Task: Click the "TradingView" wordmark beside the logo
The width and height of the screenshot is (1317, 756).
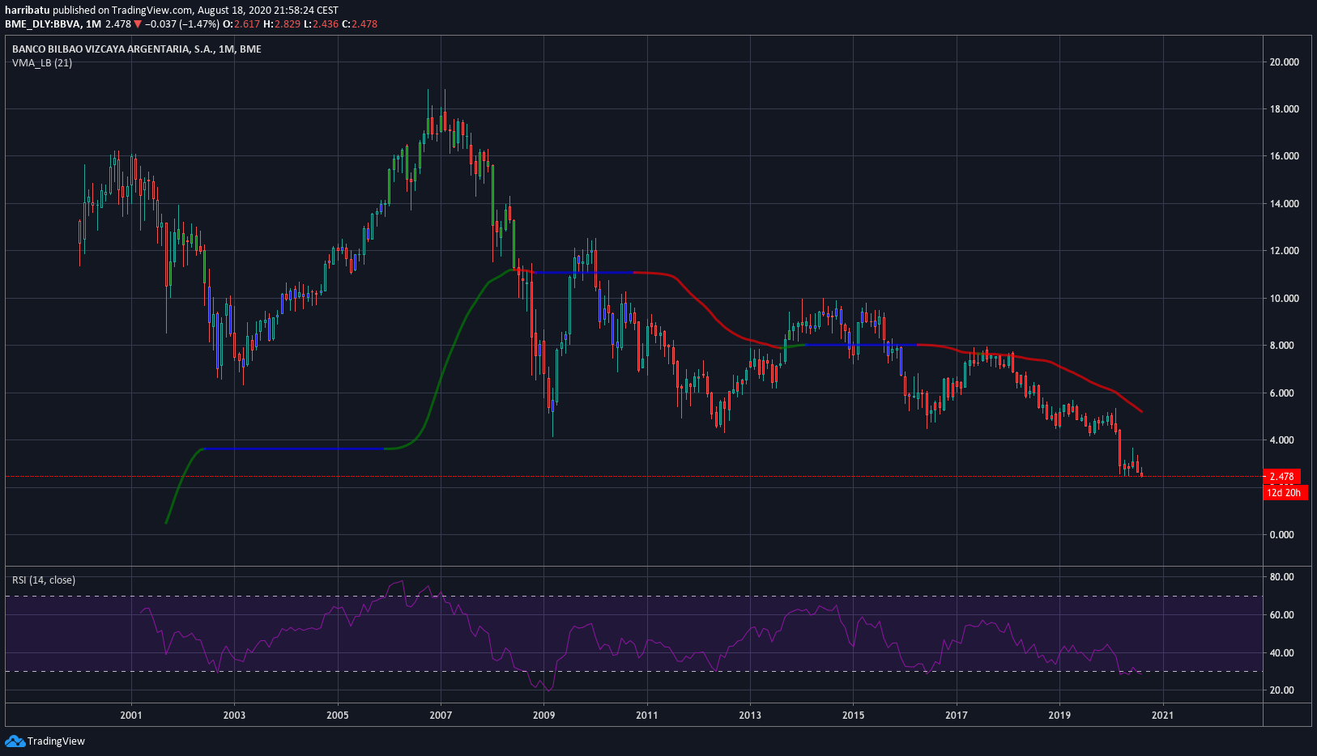Action: (x=56, y=741)
